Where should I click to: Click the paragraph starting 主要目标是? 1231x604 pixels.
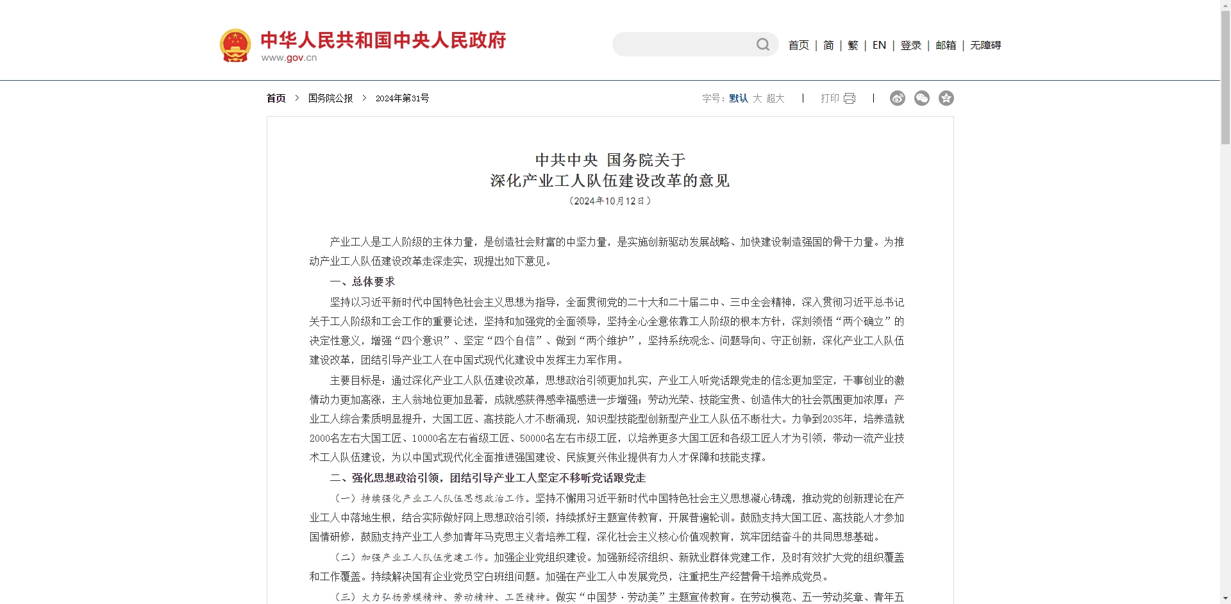607,419
